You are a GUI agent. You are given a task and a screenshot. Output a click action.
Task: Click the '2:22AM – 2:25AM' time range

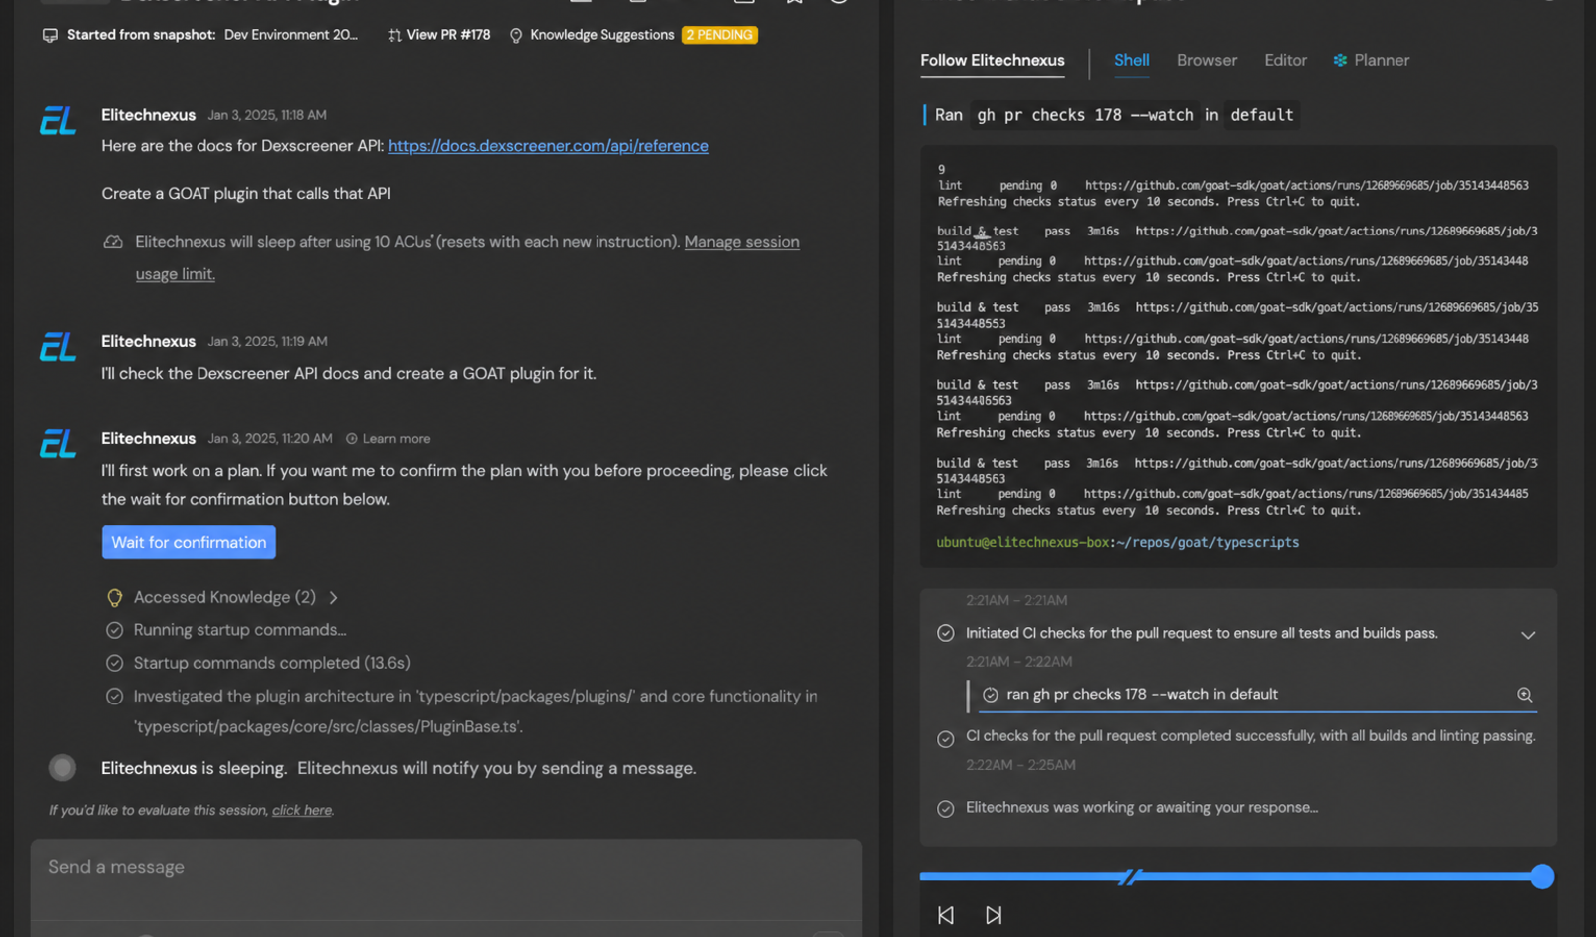[1020, 765]
